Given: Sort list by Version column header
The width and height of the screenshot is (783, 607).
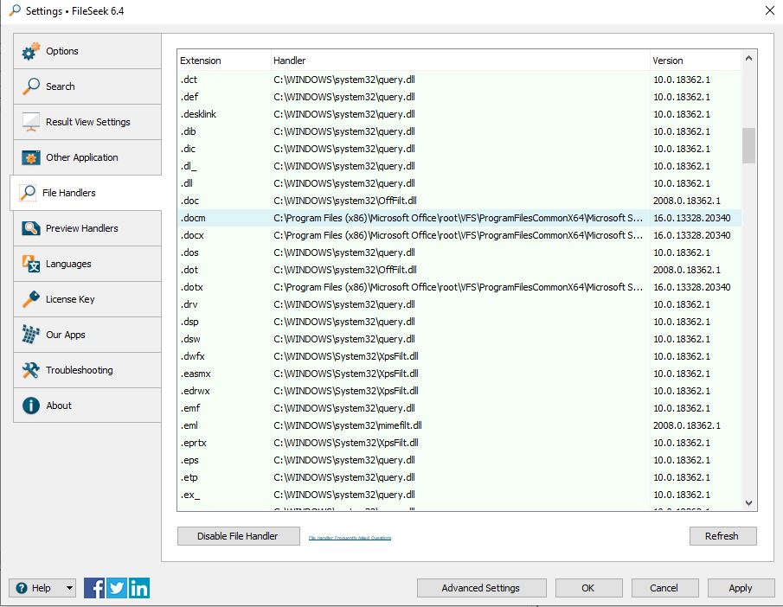Looking at the screenshot, I should pos(668,61).
